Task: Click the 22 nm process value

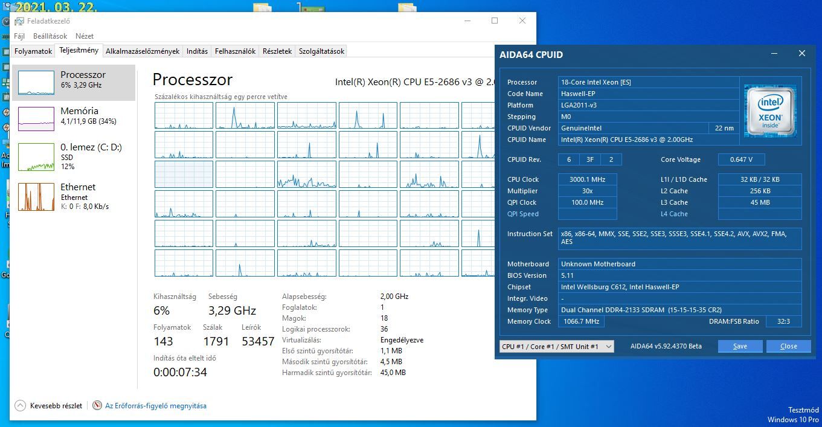Action: 724,128
